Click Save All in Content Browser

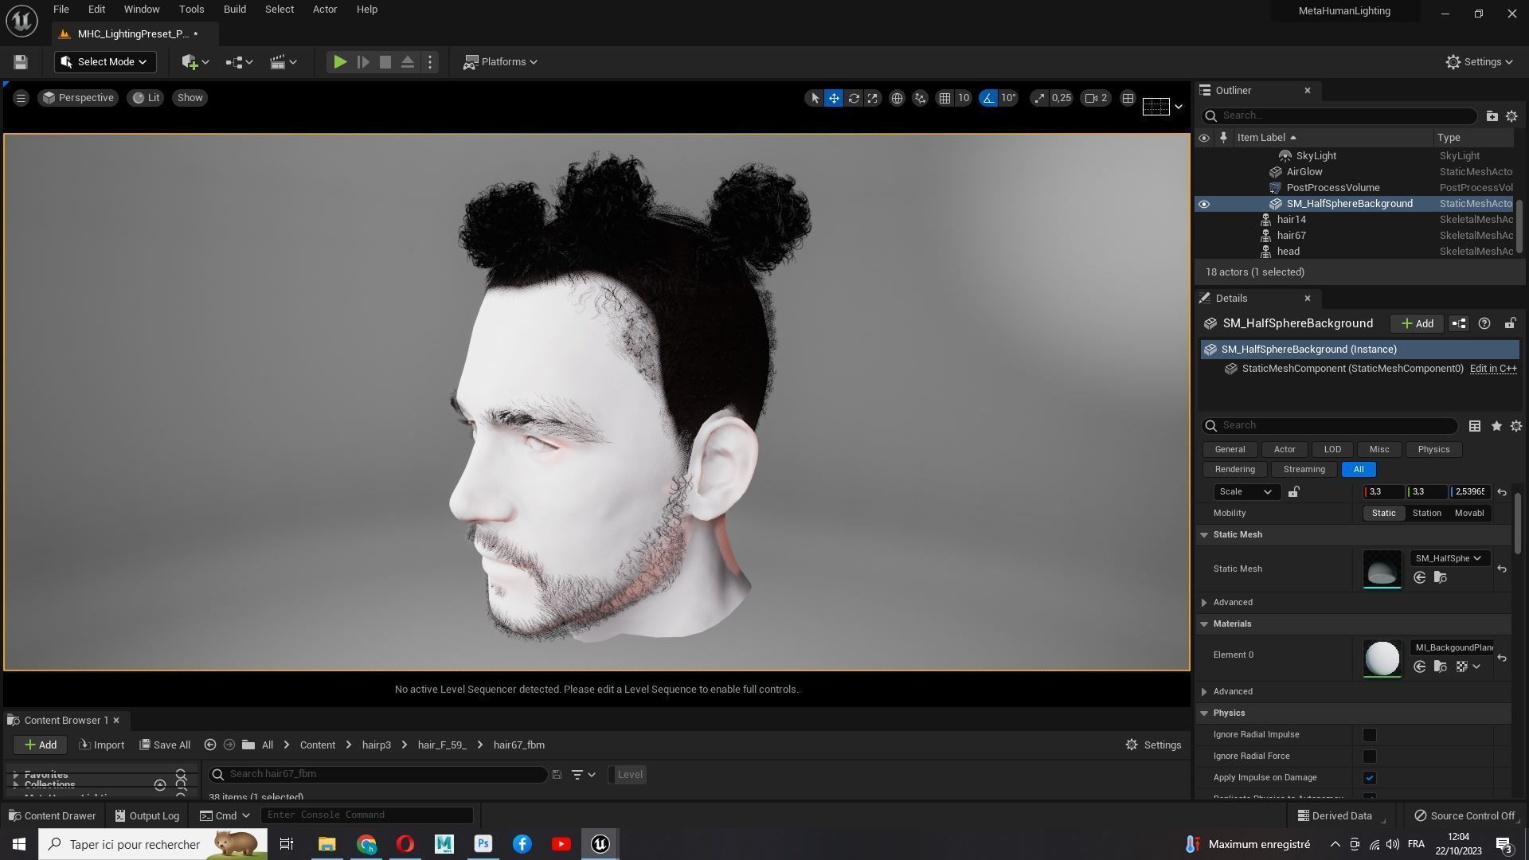point(165,745)
